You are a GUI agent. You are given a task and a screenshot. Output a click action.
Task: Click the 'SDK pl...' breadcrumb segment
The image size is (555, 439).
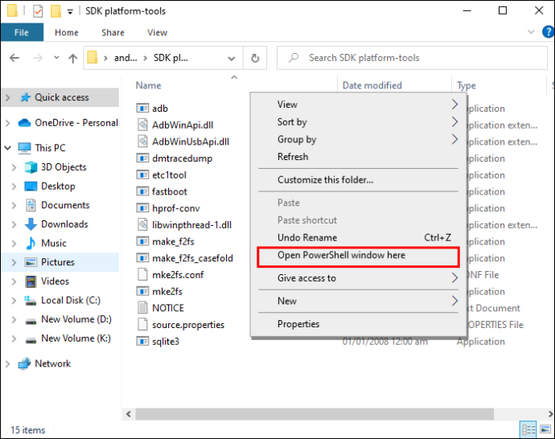pyautogui.click(x=171, y=58)
